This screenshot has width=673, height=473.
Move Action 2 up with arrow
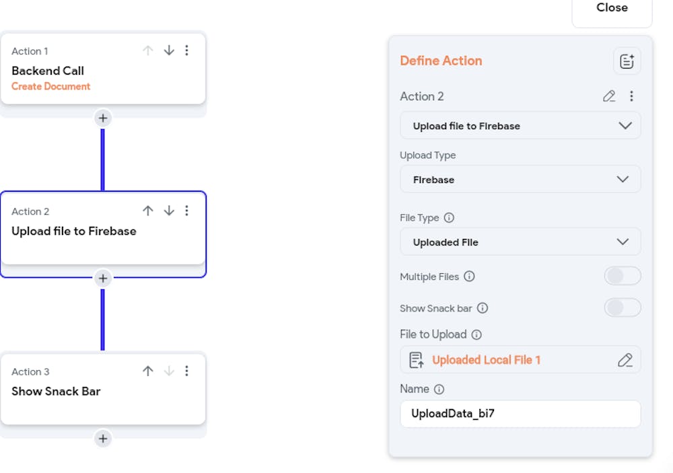click(148, 211)
